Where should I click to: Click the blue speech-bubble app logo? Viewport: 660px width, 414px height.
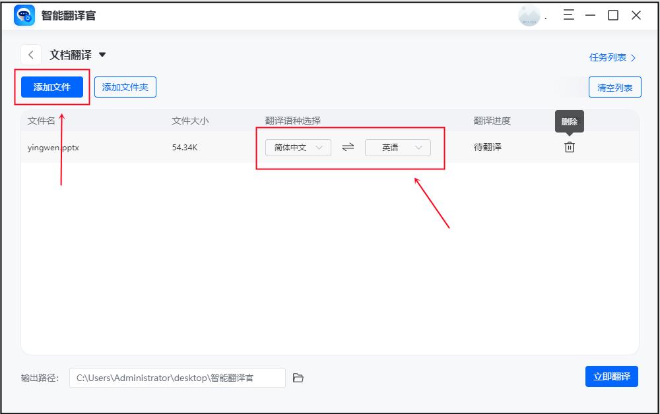pos(24,15)
